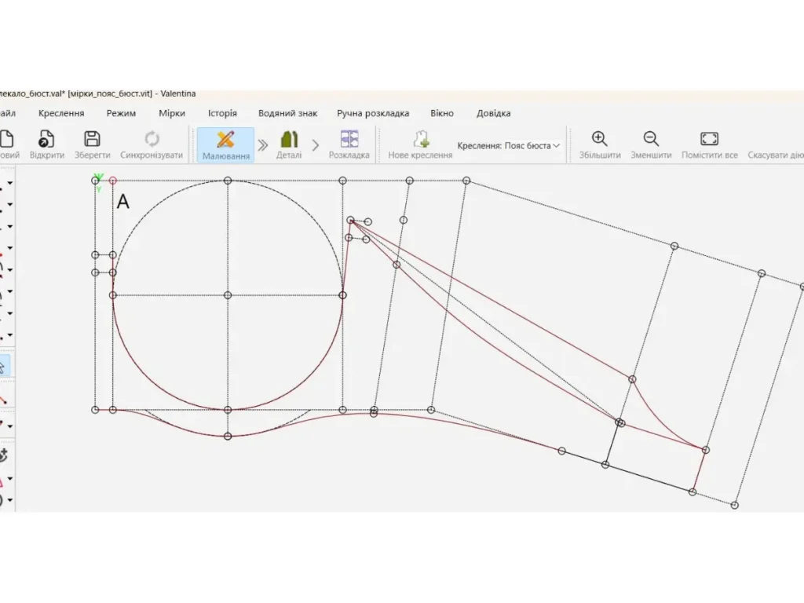Screen dimensions: 804x603
Task: Open the Креслення: Пояс бюста dropdown
Action: [x=509, y=145]
